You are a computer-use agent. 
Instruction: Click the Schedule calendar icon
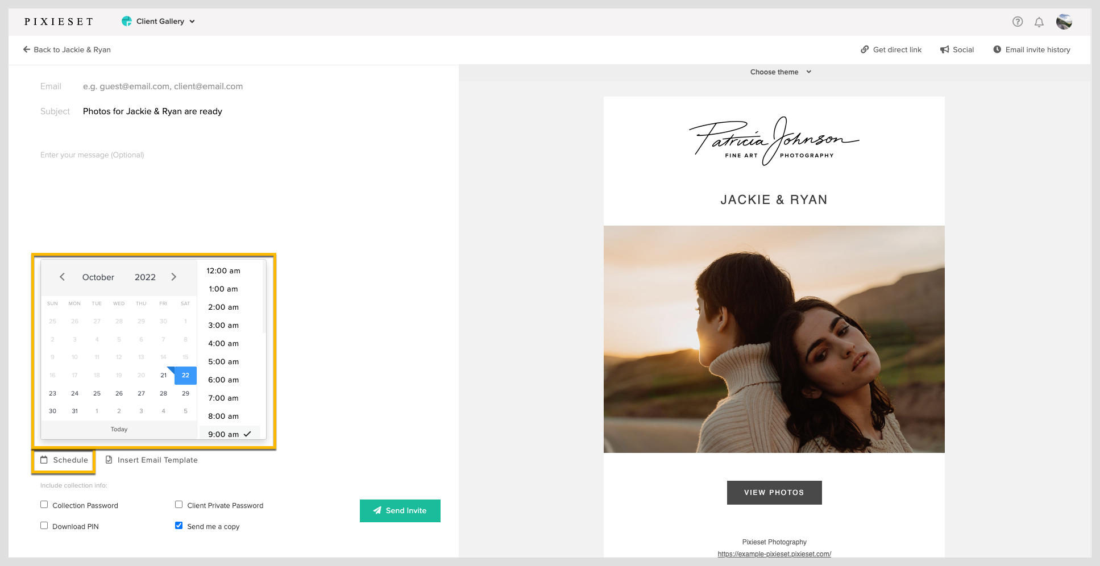[x=44, y=460]
